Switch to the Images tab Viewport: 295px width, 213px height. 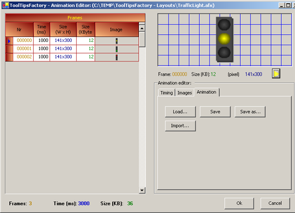pos(184,93)
